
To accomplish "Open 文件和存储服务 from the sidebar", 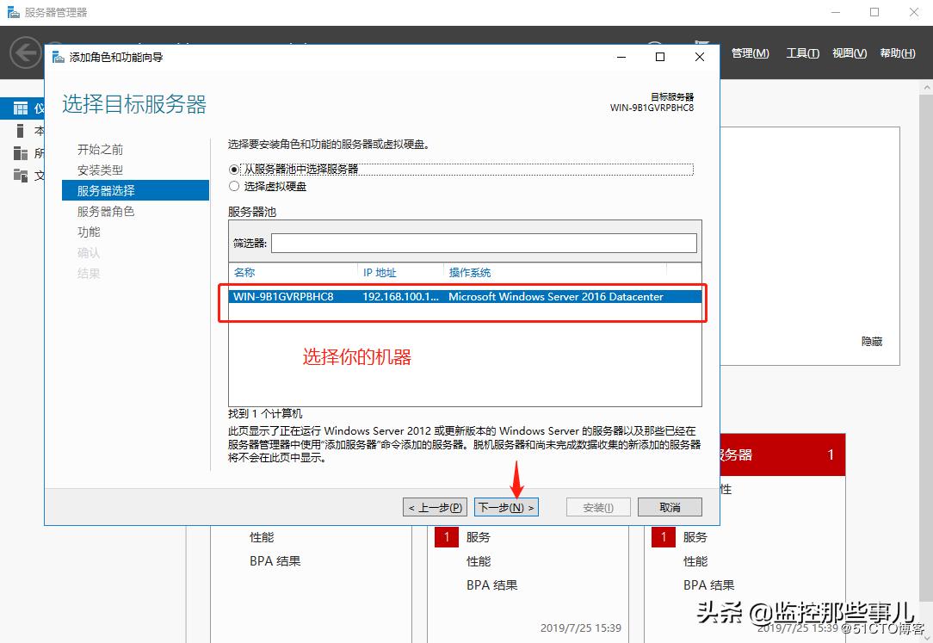I will pyautogui.click(x=19, y=175).
